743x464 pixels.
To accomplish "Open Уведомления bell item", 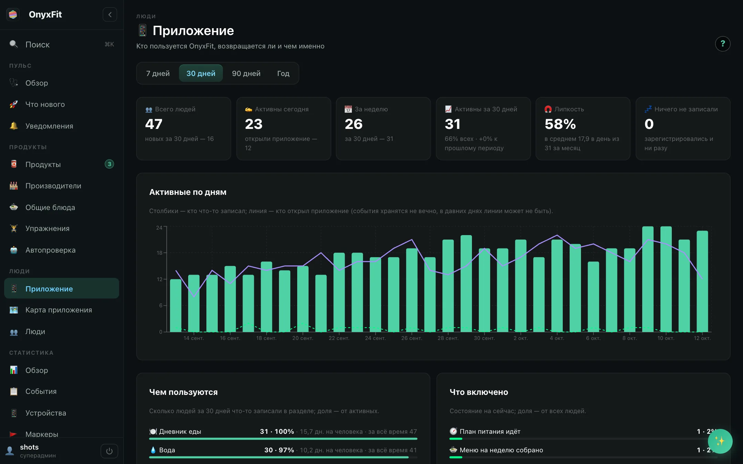I will click(x=62, y=126).
